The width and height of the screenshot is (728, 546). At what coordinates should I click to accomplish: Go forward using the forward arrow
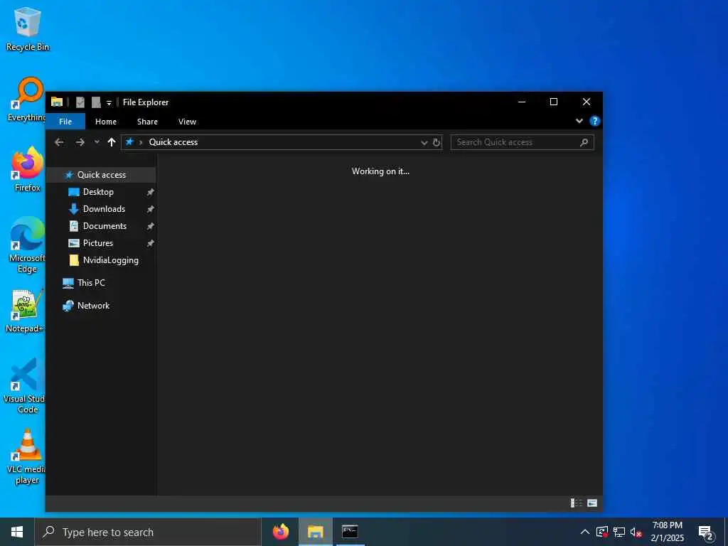point(80,142)
